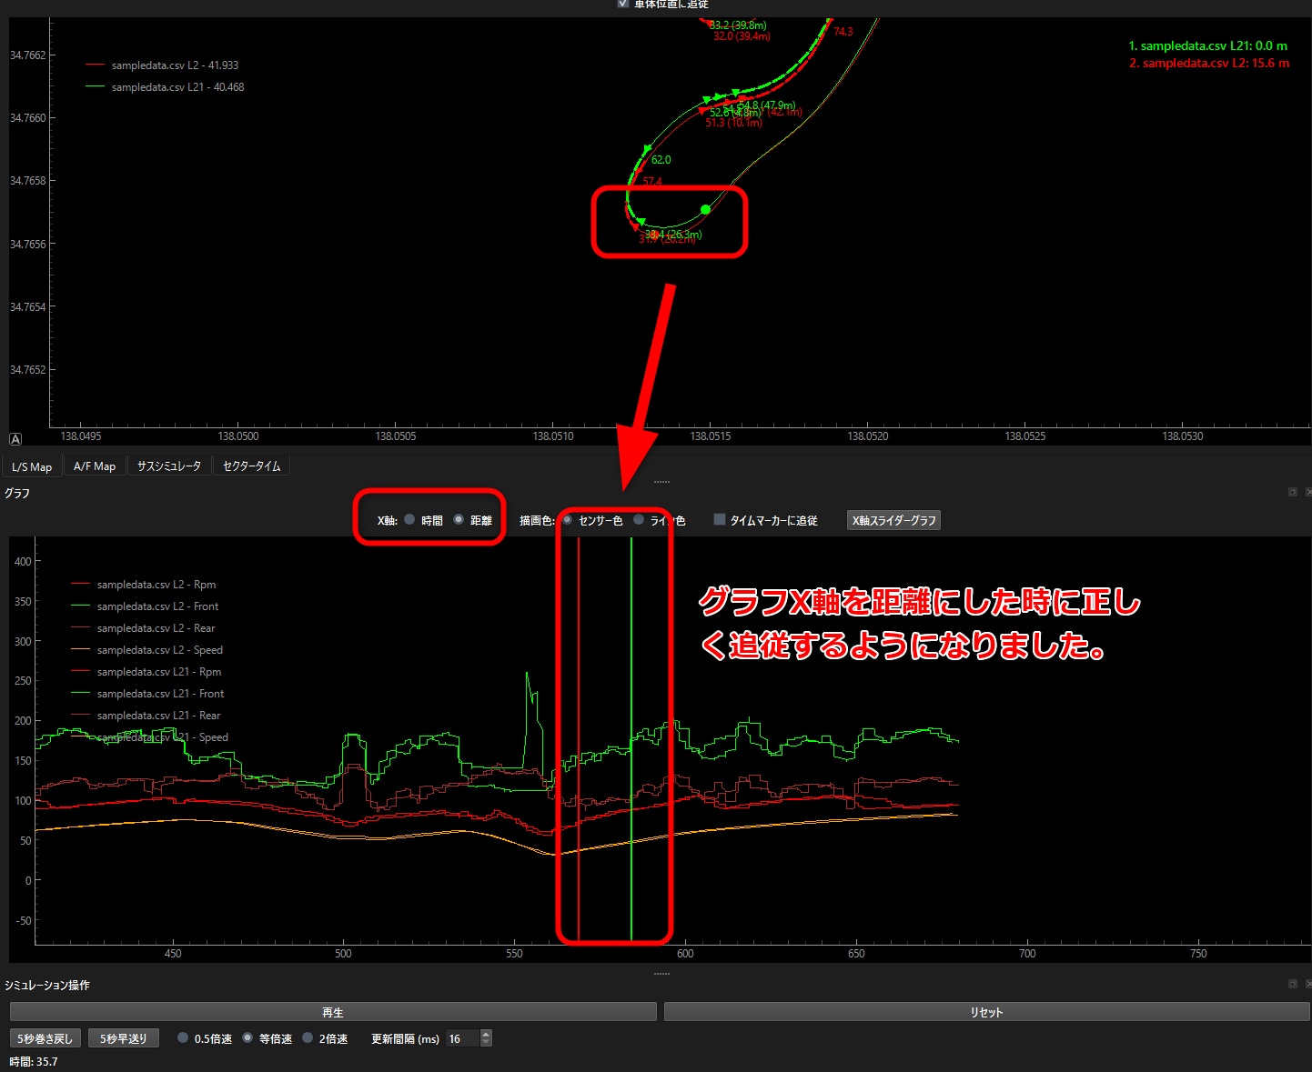The width and height of the screenshot is (1312, 1072).
Task: Open the サスシミュレータ tab
Action: coord(169,466)
